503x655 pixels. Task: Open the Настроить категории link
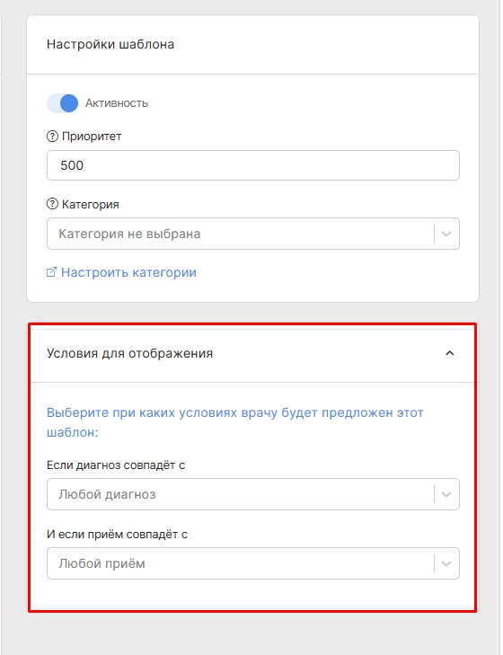point(128,272)
